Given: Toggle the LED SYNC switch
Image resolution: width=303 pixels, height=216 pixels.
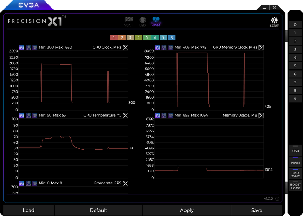Looking at the screenshot, I should (x=295, y=174).
